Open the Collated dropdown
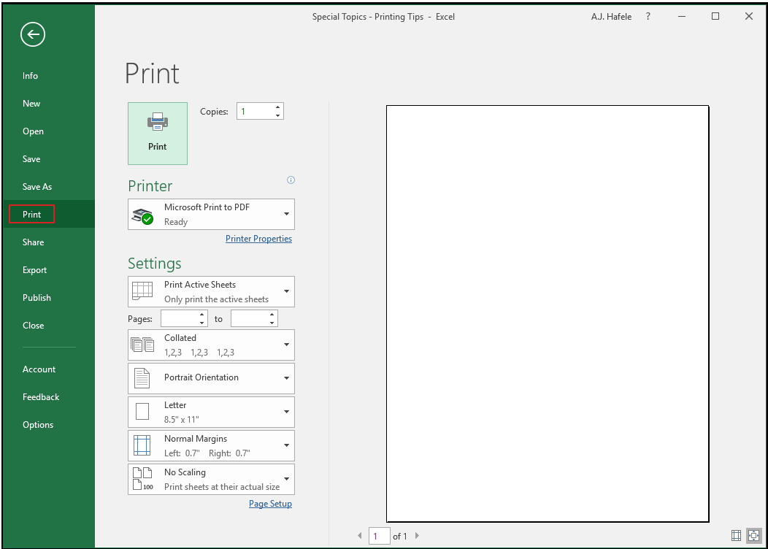This screenshot has width=768, height=549. click(x=211, y=345)
